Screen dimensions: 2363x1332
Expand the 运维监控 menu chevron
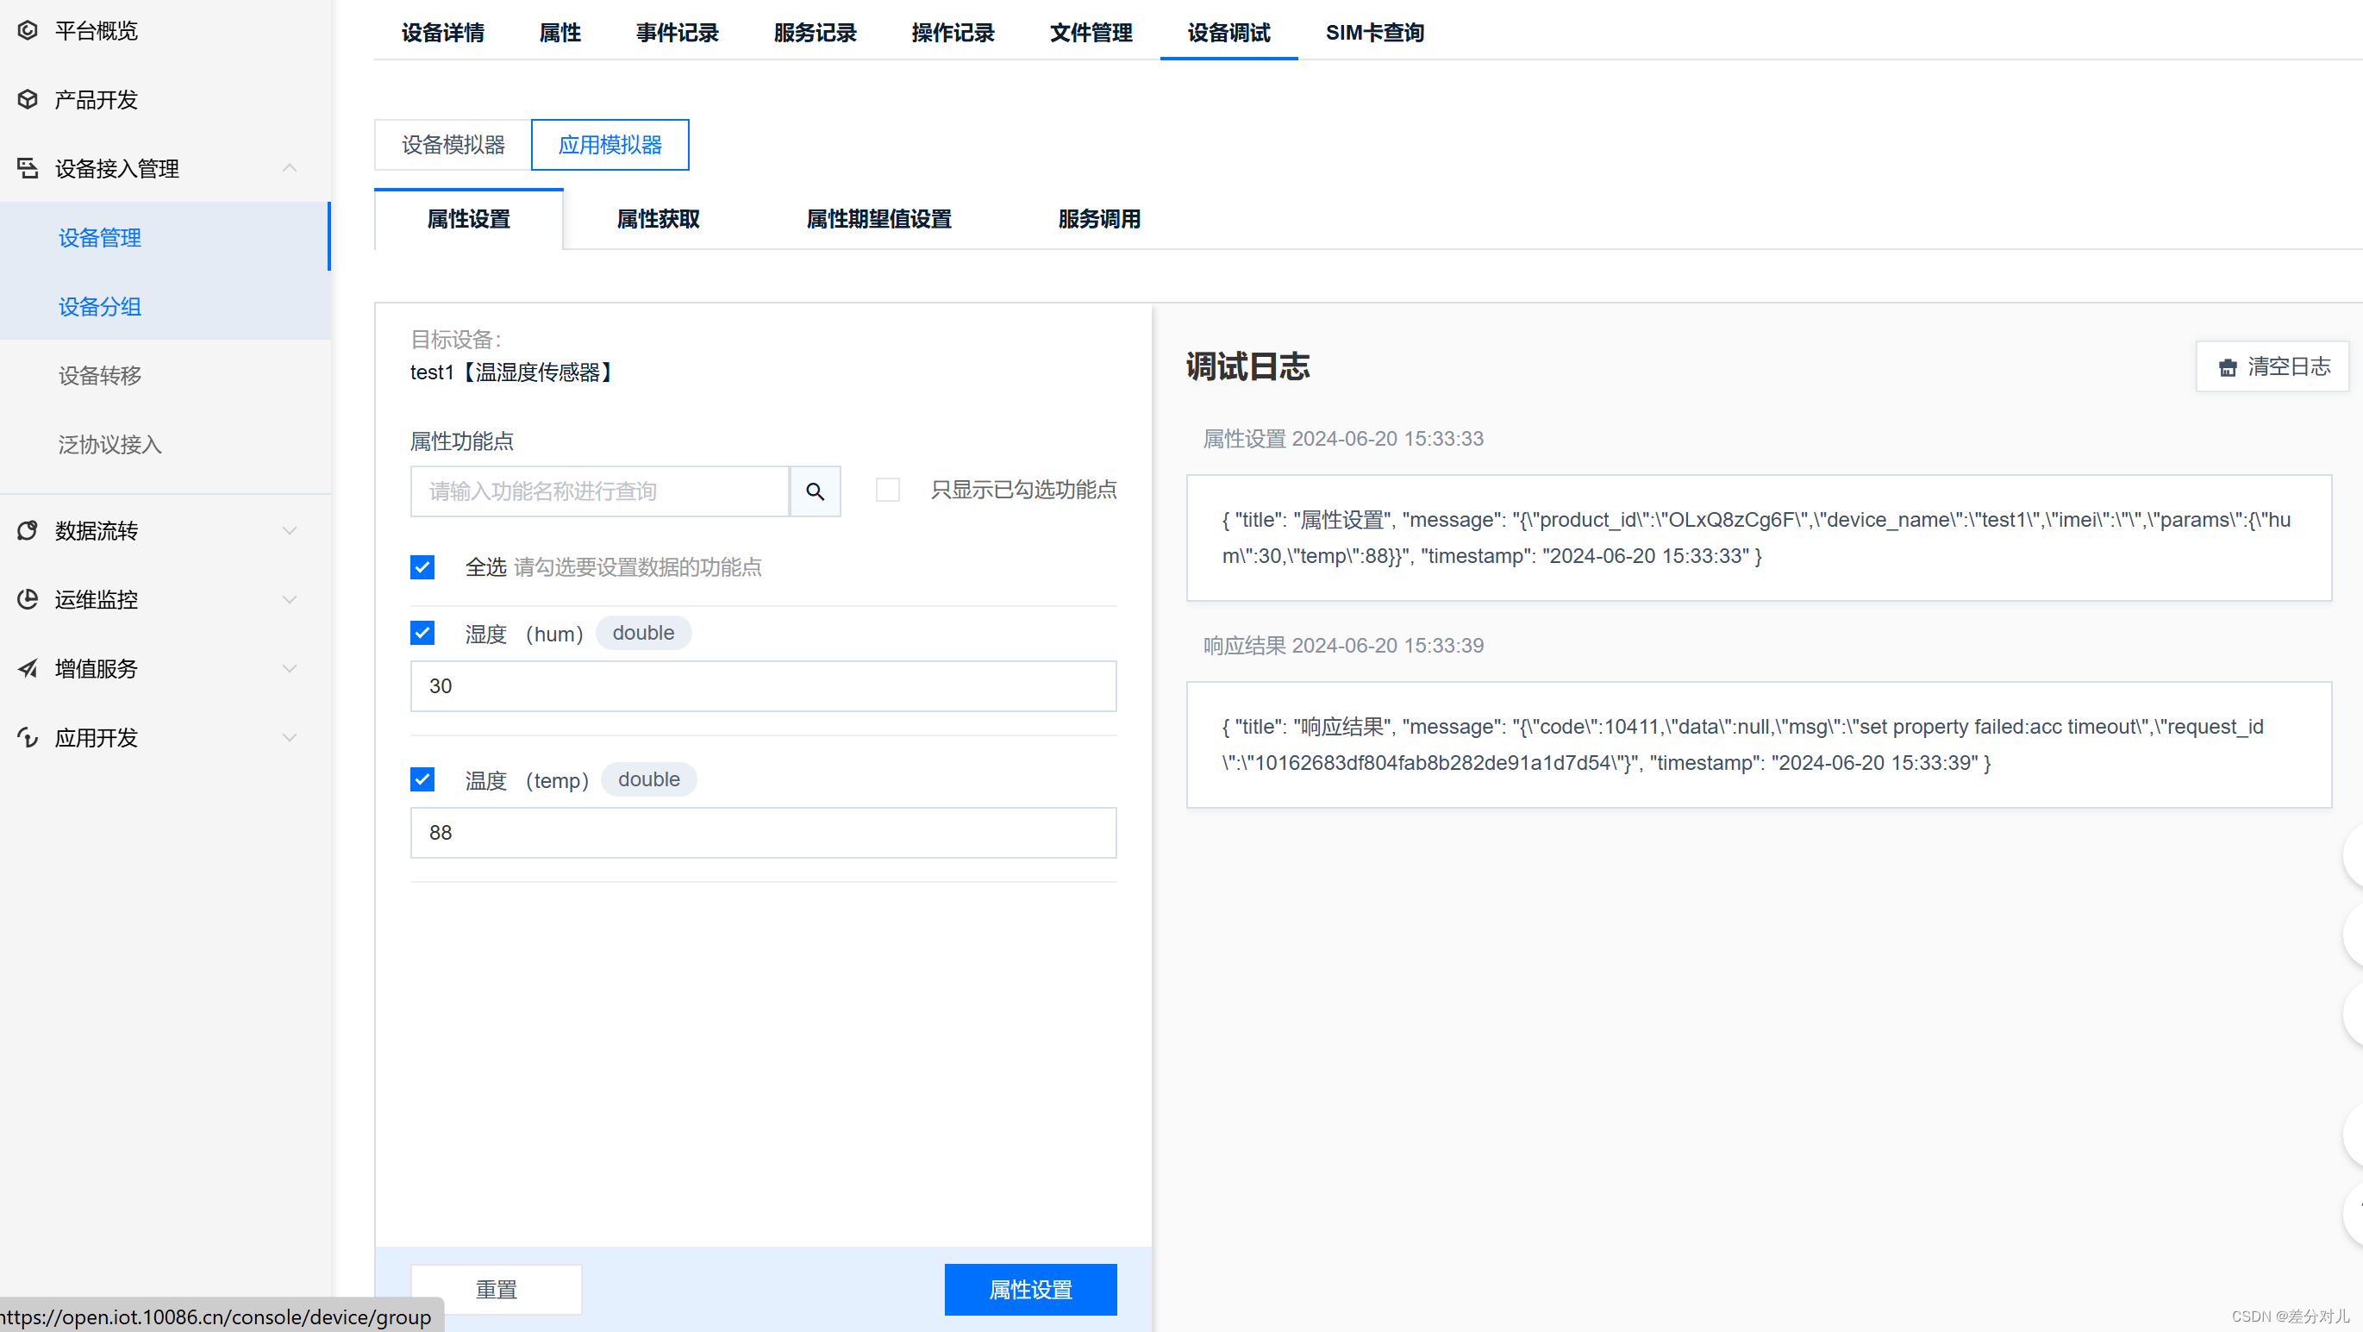(x=289, y=599)
